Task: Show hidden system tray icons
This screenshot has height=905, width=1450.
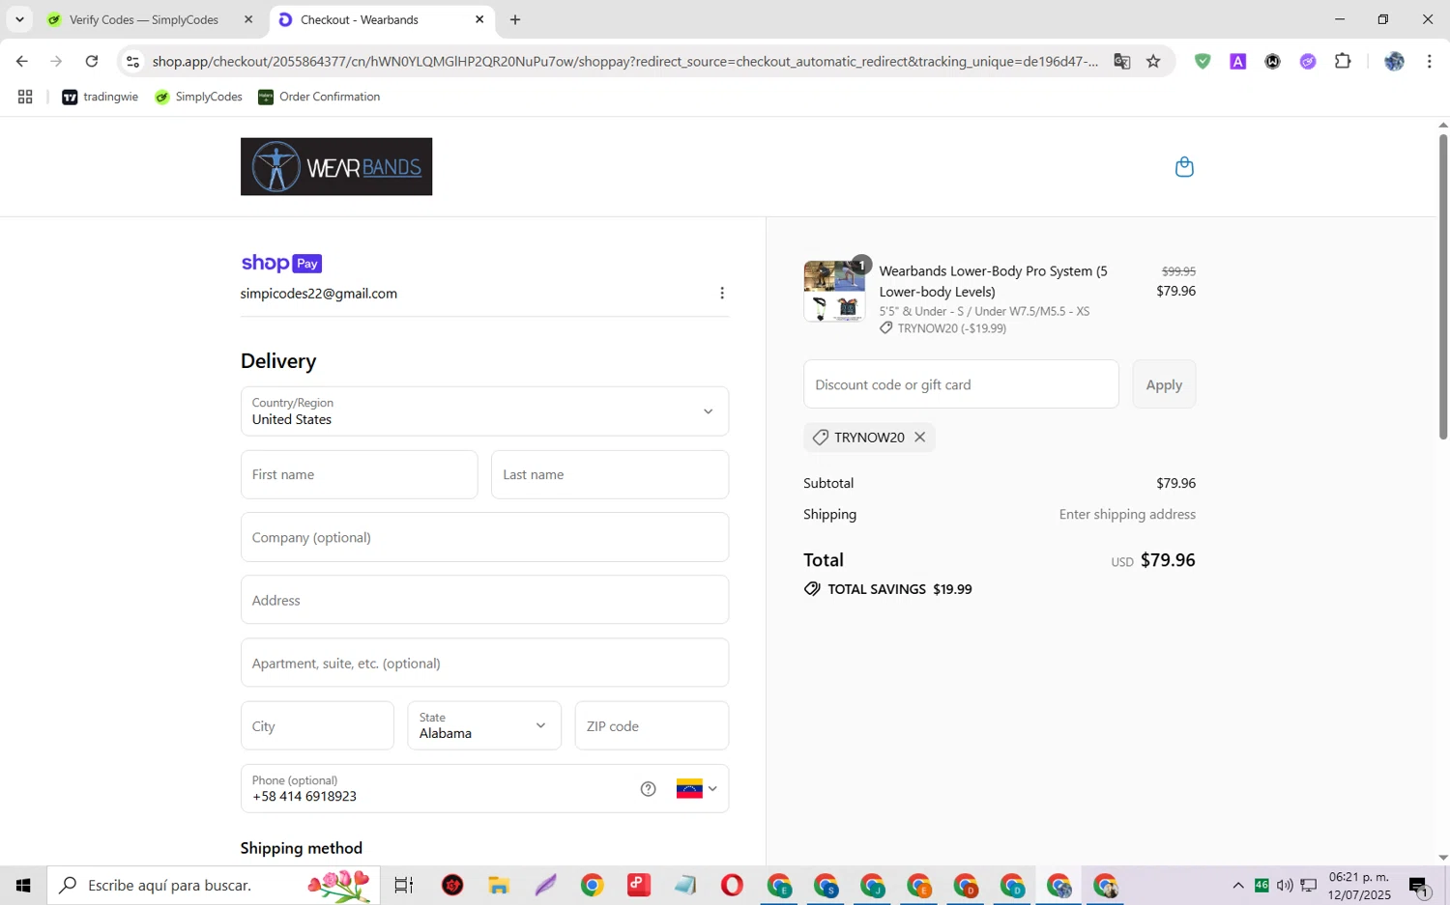Action: 1238,885
